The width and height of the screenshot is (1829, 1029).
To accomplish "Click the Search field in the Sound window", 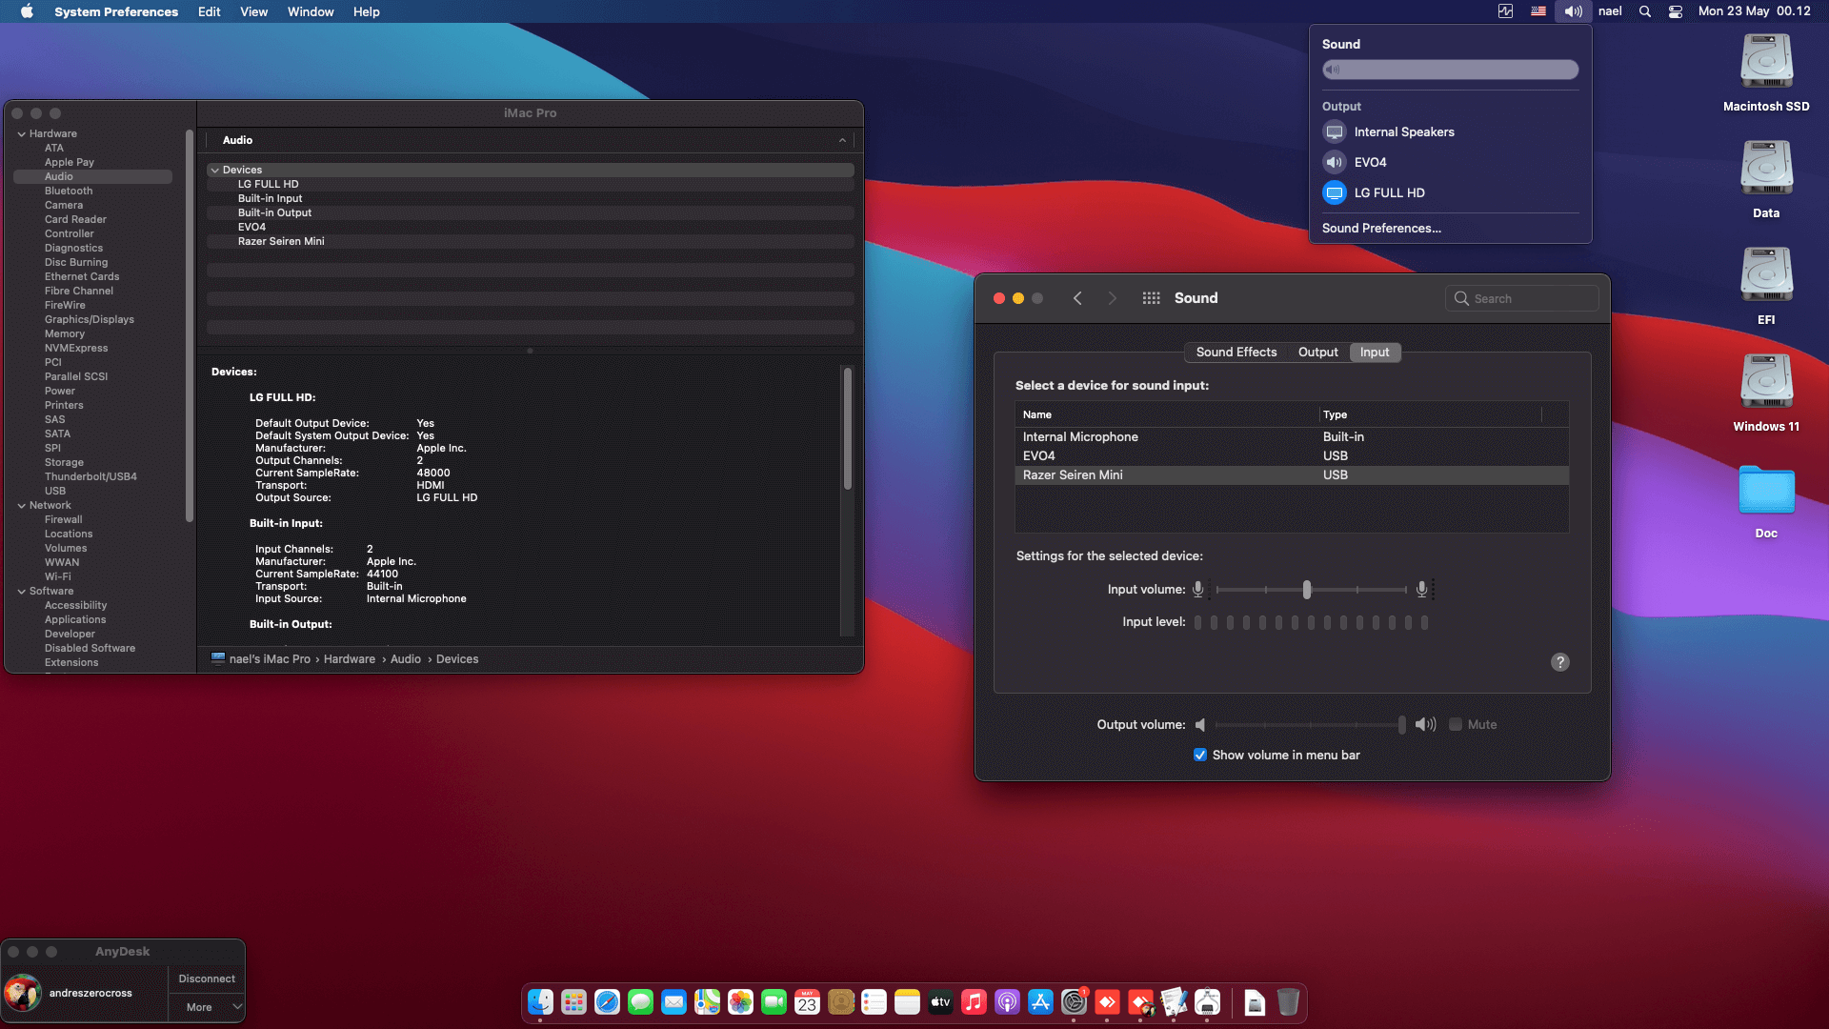I will (x=1521, y=298).
